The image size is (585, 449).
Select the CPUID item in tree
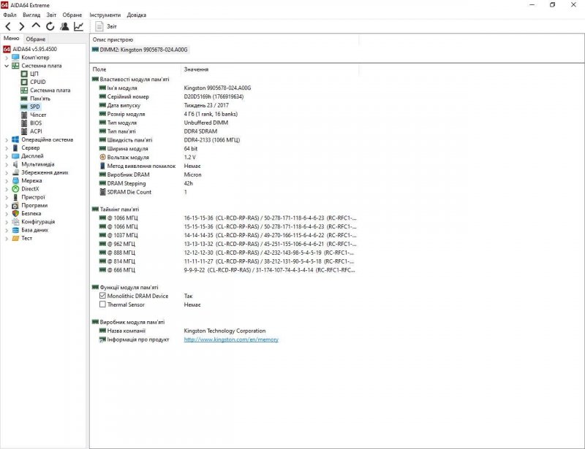click(37, 82)
